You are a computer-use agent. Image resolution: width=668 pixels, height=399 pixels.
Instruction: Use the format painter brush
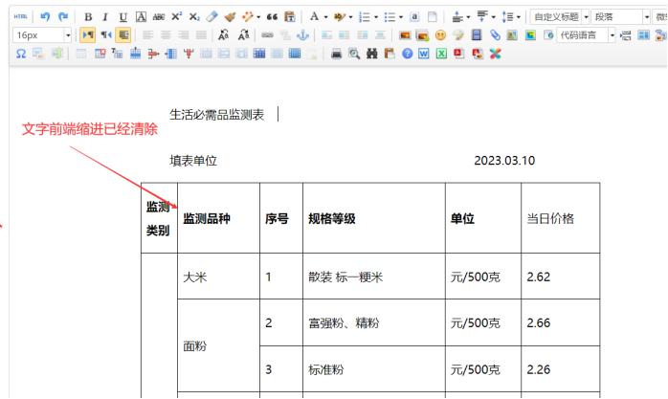point(230,17)
